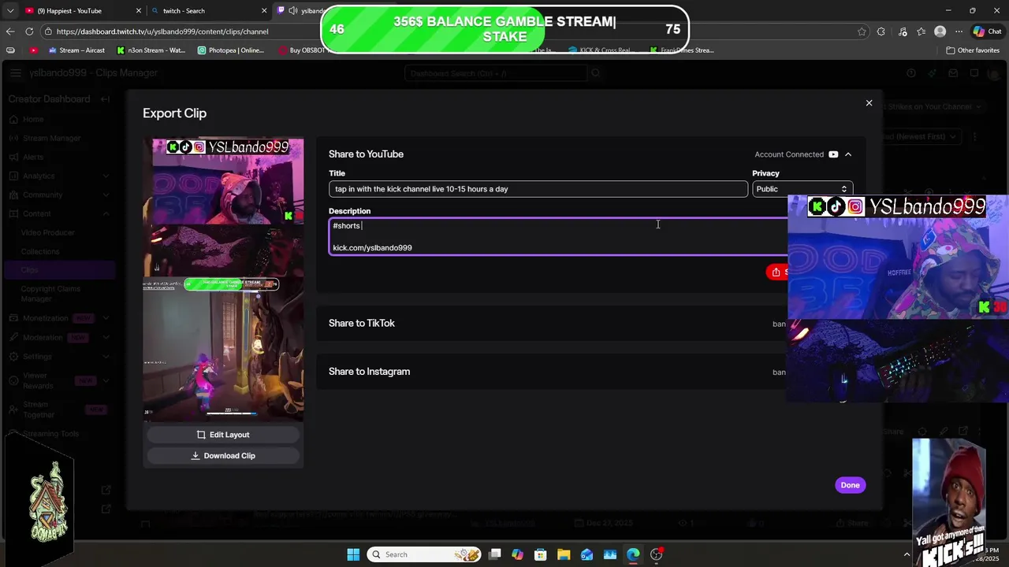
Task: Switch to the twitch - Search tab
Action: pos(203,11)
